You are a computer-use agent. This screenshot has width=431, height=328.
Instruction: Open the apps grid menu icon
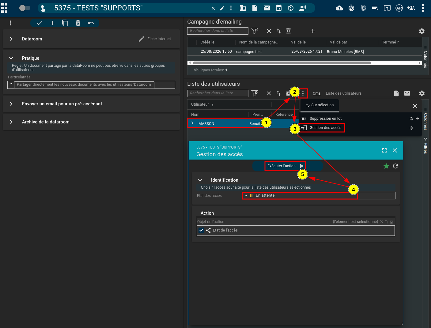tap(4, 8)
